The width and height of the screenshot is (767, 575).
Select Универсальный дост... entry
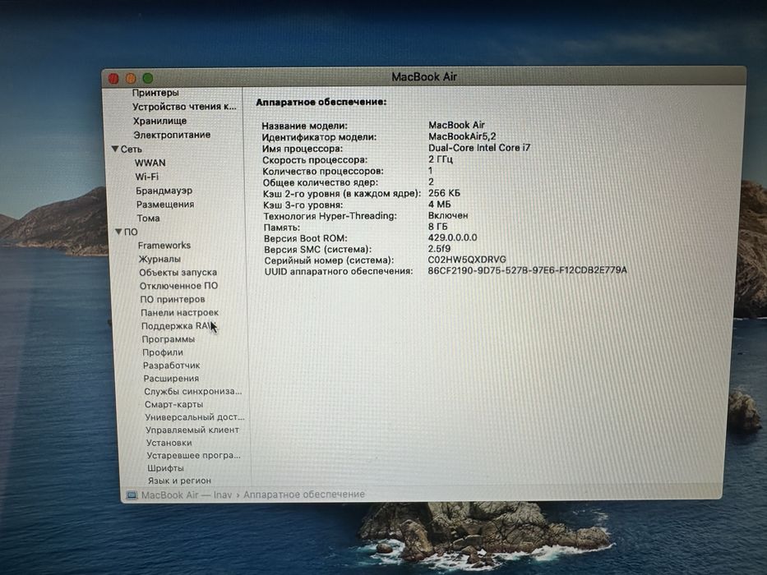click(x=195, y=417)
